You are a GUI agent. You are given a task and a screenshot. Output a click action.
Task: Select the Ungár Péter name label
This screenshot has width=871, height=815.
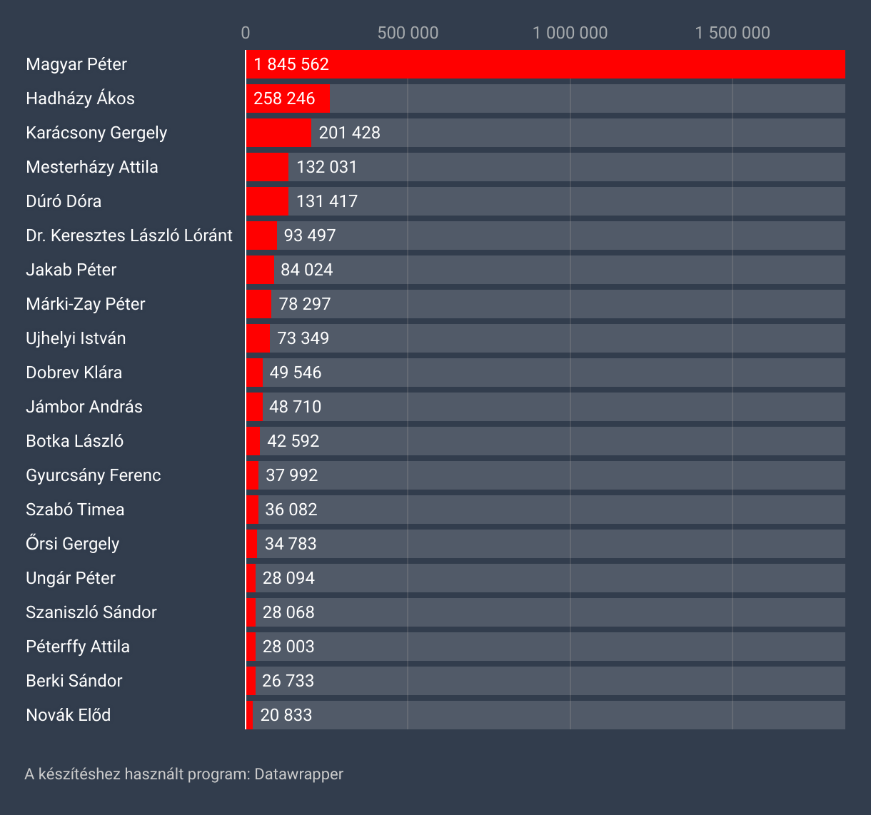pyautogui.click(x=71, y=578)
